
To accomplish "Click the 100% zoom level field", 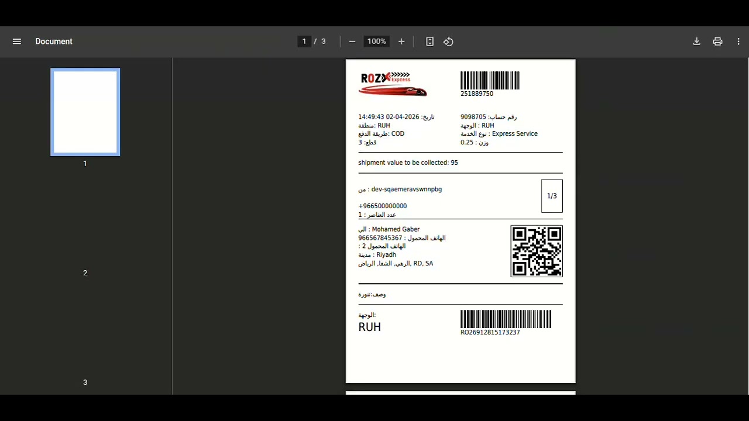I will point(376,42).
